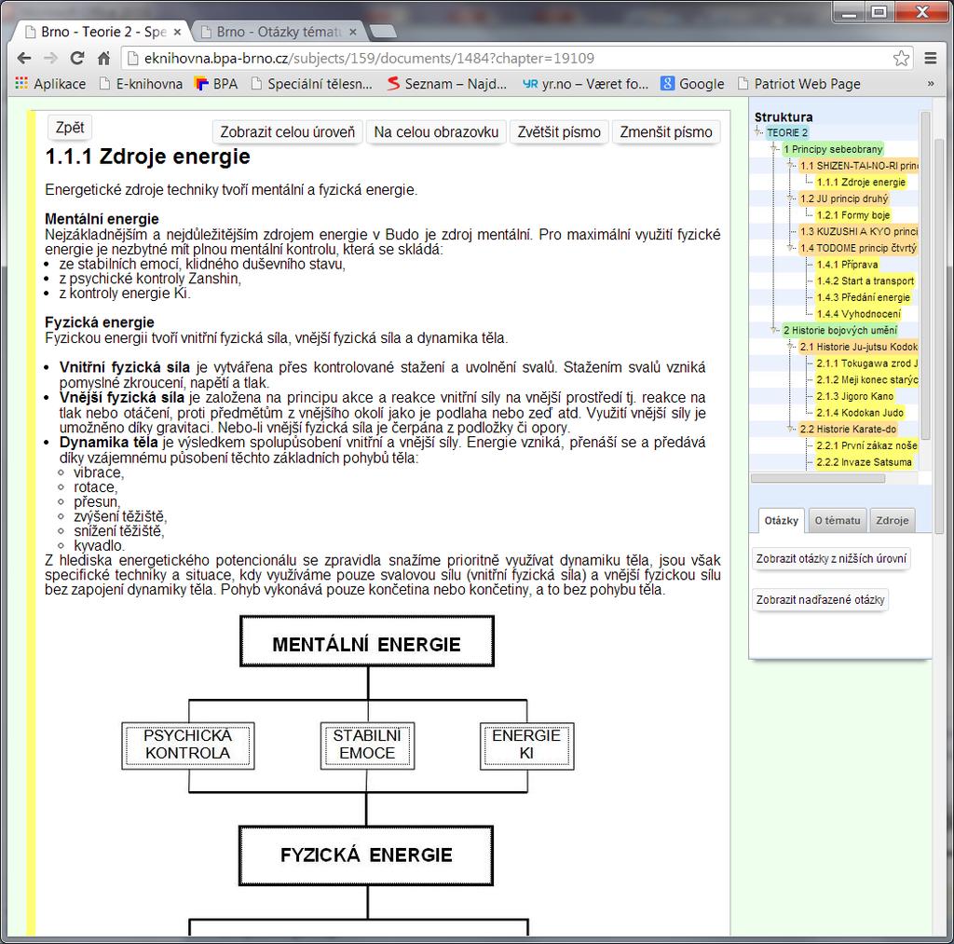954x944 pixels.
Task: Collapse the 1 Principy sebeobrany node
Action: [774, 149]
